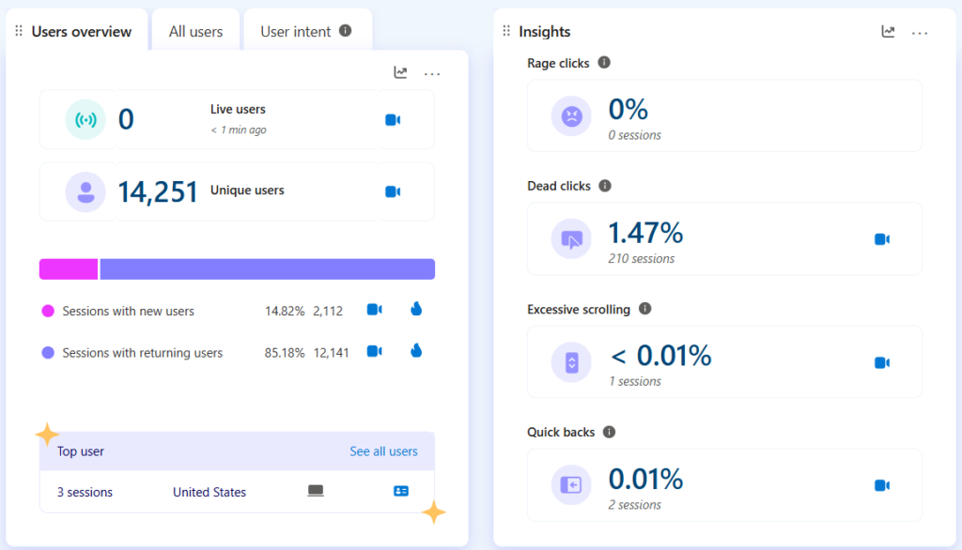Open Quick backs session recordings

click(x=881, y=485)
